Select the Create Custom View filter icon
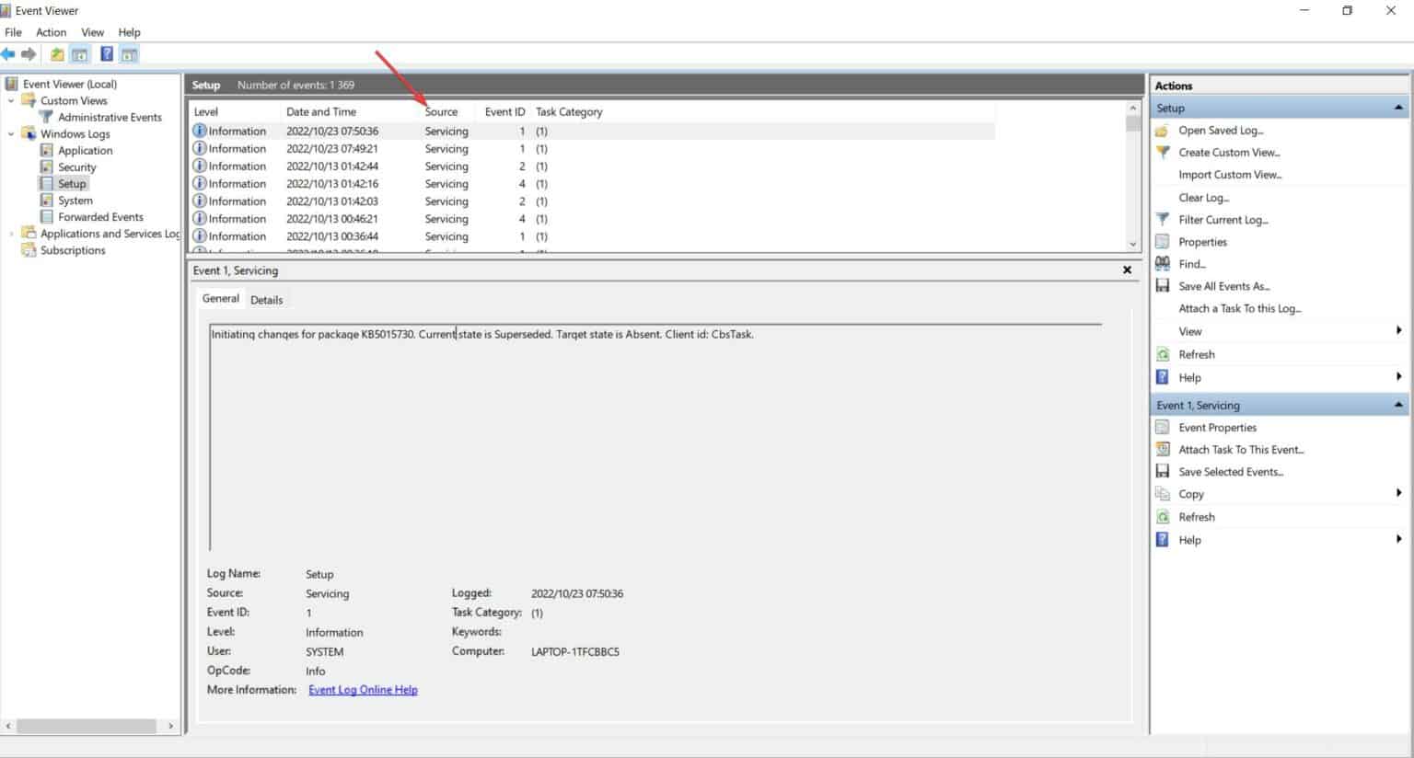The width and height of the screenshot is (1414, 758). coord(1162,152)
